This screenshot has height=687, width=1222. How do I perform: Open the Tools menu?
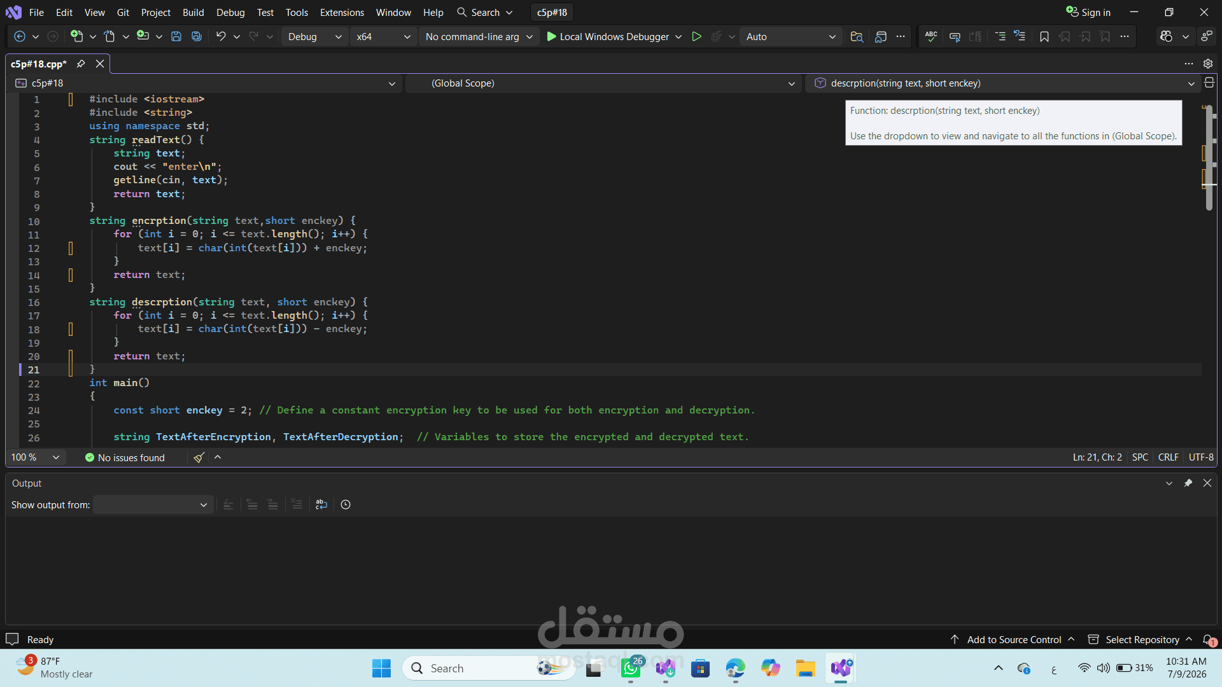[297, 13]
